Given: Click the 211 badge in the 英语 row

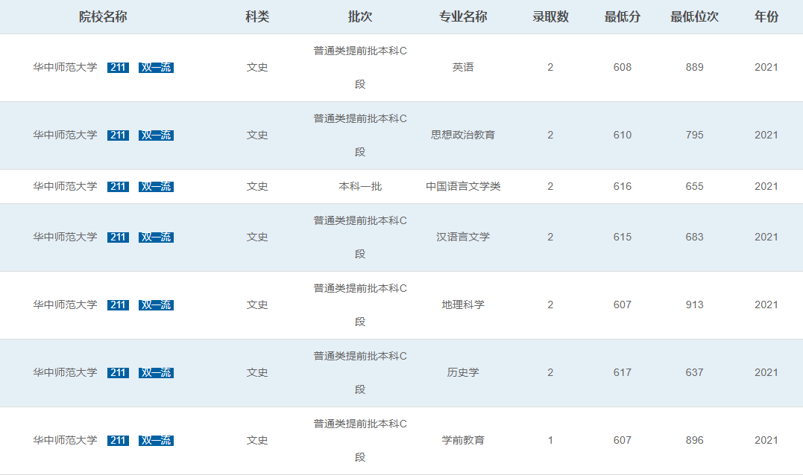Looking at the screenshot, I should [x=118, y=68].
